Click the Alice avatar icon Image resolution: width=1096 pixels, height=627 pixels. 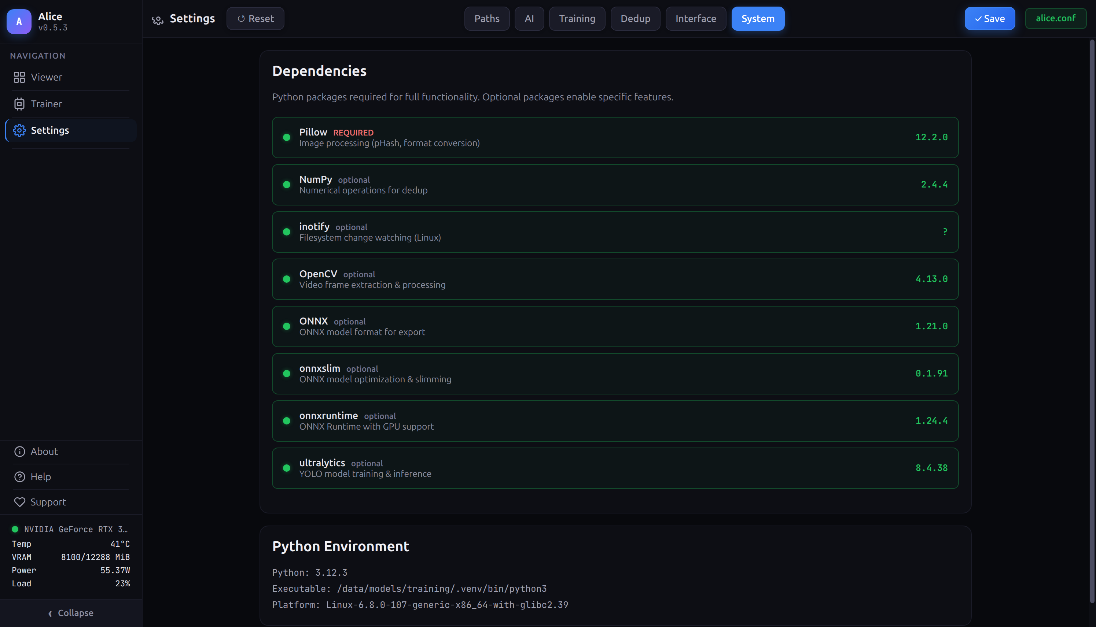point(19,22)
